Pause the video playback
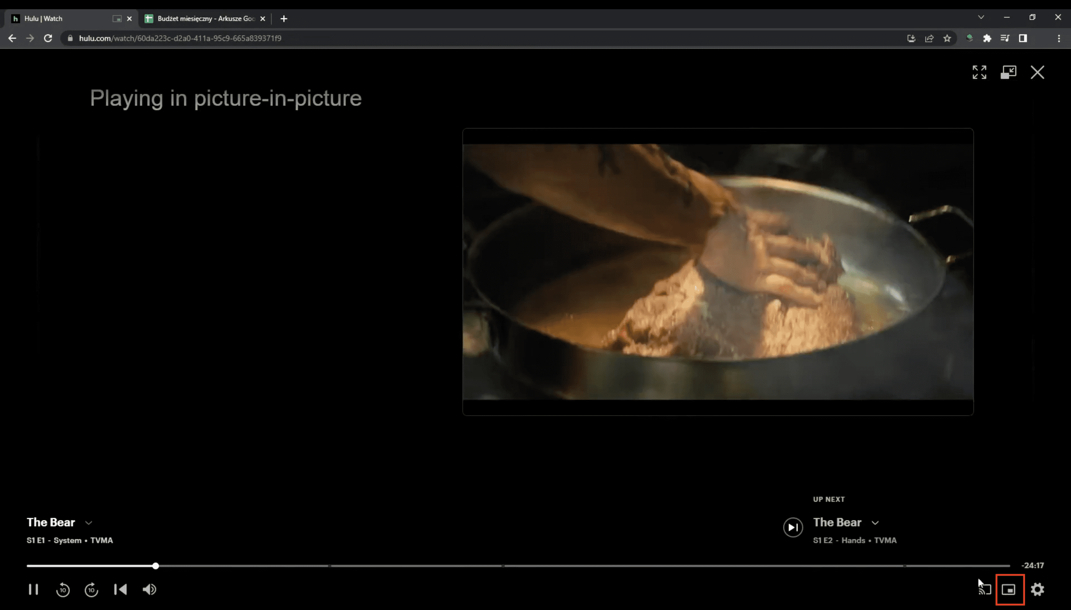Screen dimensions: 1071x610 (x=33, y=589)
